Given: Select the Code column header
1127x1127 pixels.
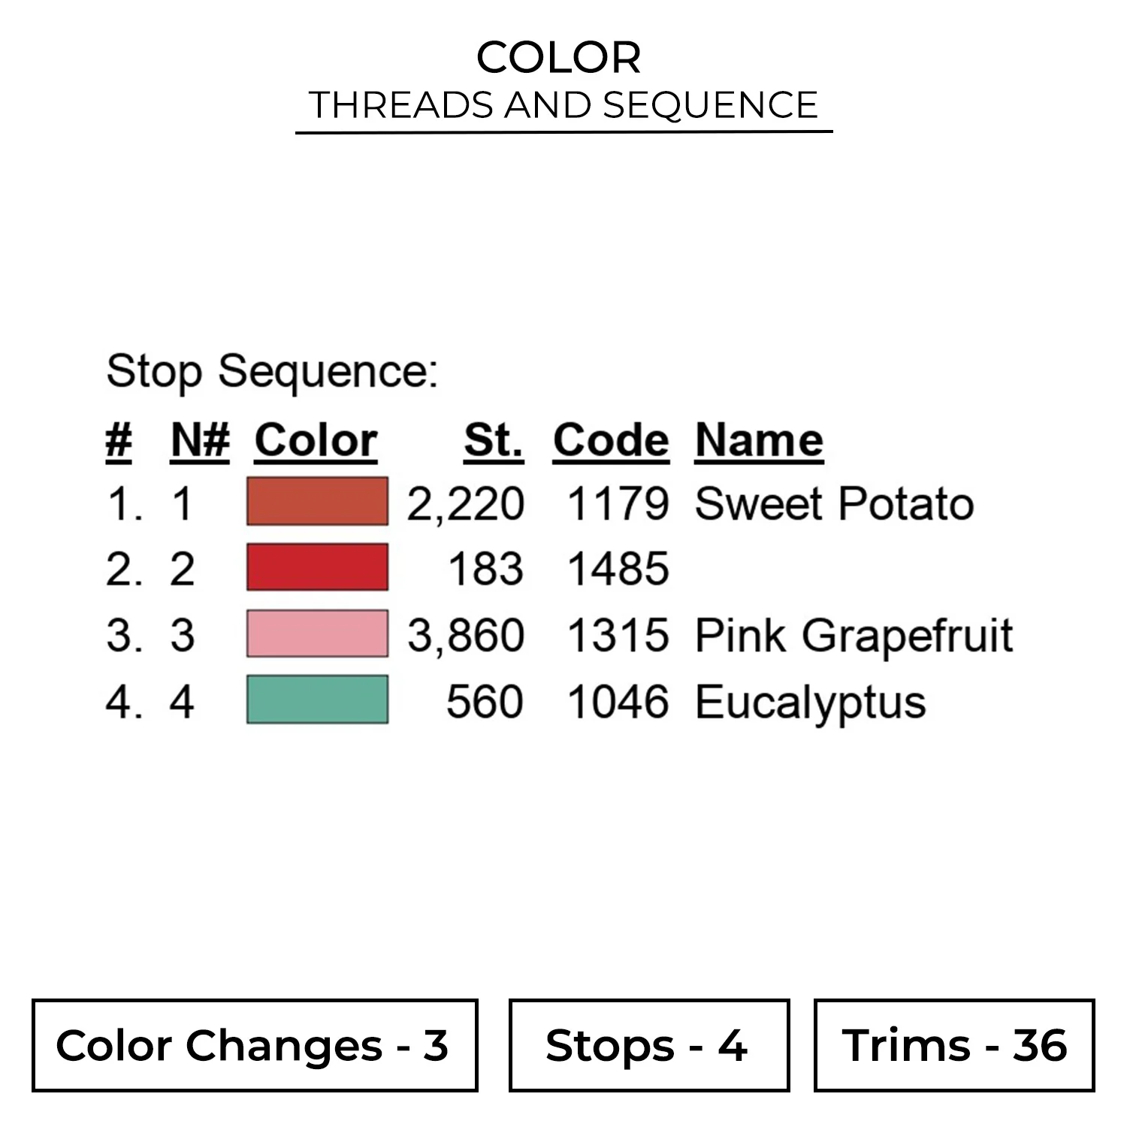Looking at the screenshot, I should pyautogui.click(x=610, y=440).
